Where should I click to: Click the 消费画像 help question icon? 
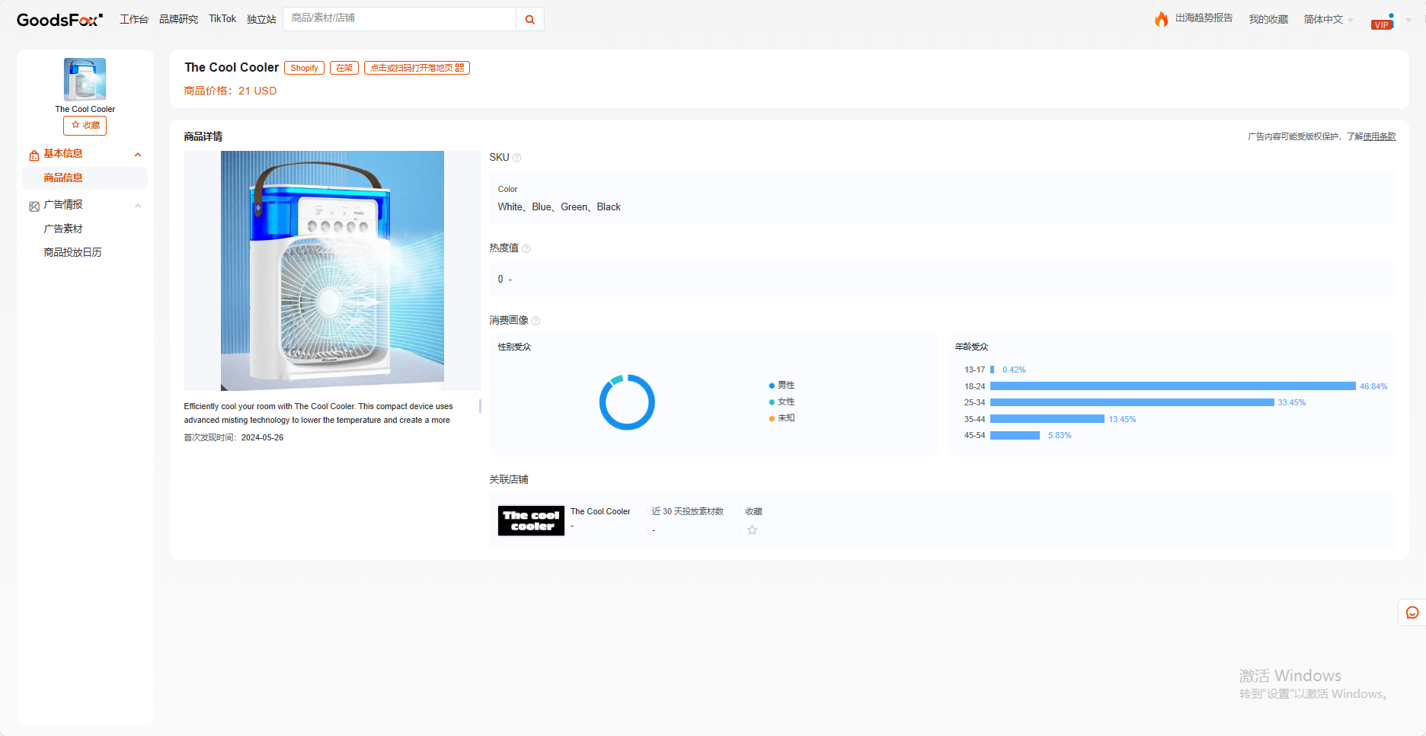(536, 321)
